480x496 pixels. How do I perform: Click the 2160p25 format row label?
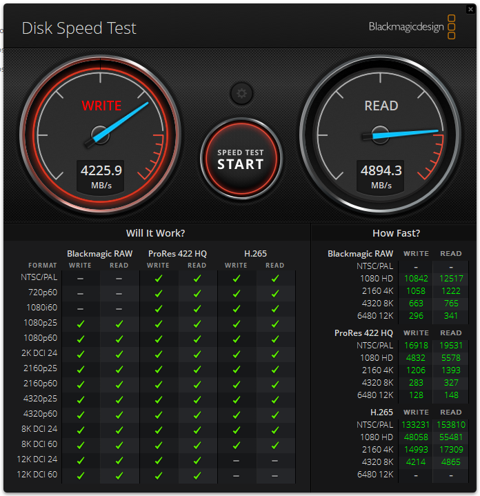tap(40, 368)
